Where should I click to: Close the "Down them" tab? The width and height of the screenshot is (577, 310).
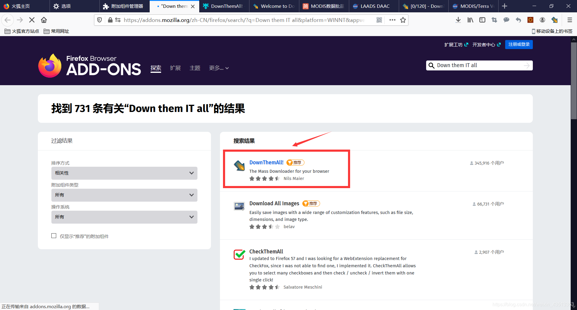pos(193,6)
